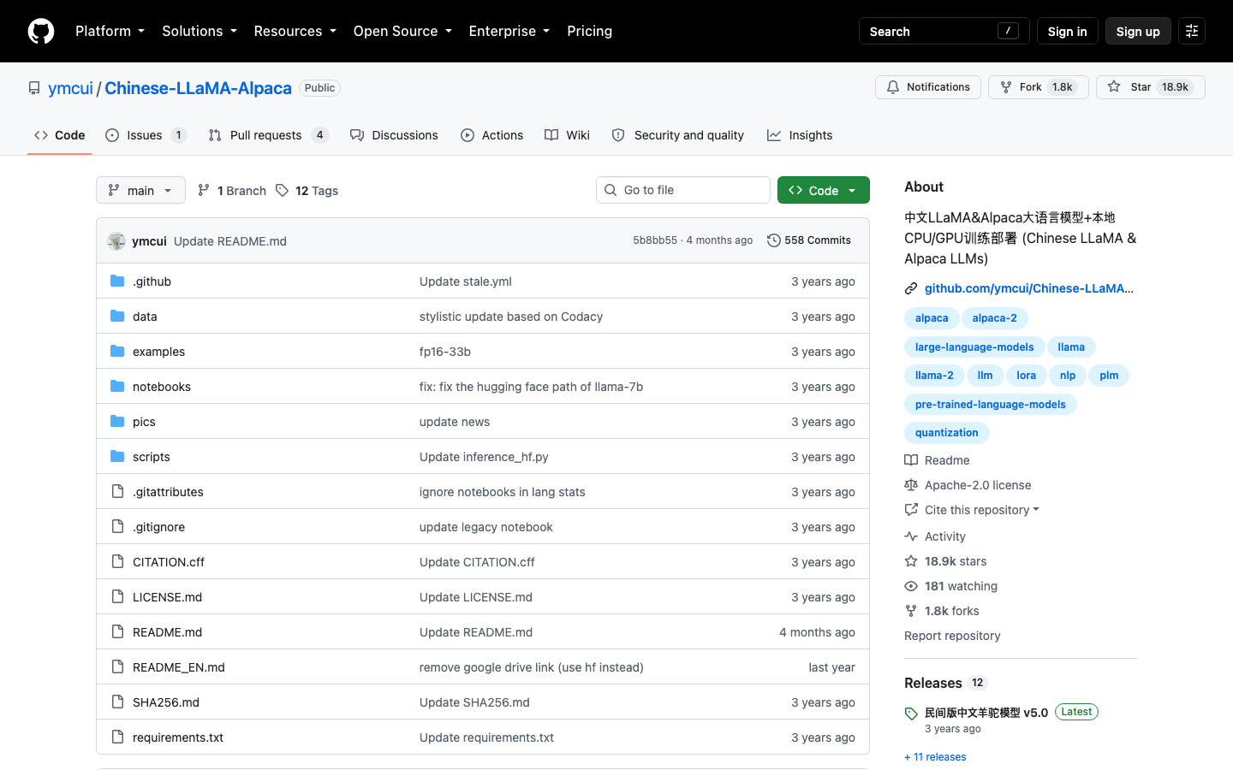Click the star icon in Star button
The width and height of the screenshot is (1233, 770).
1114,87
